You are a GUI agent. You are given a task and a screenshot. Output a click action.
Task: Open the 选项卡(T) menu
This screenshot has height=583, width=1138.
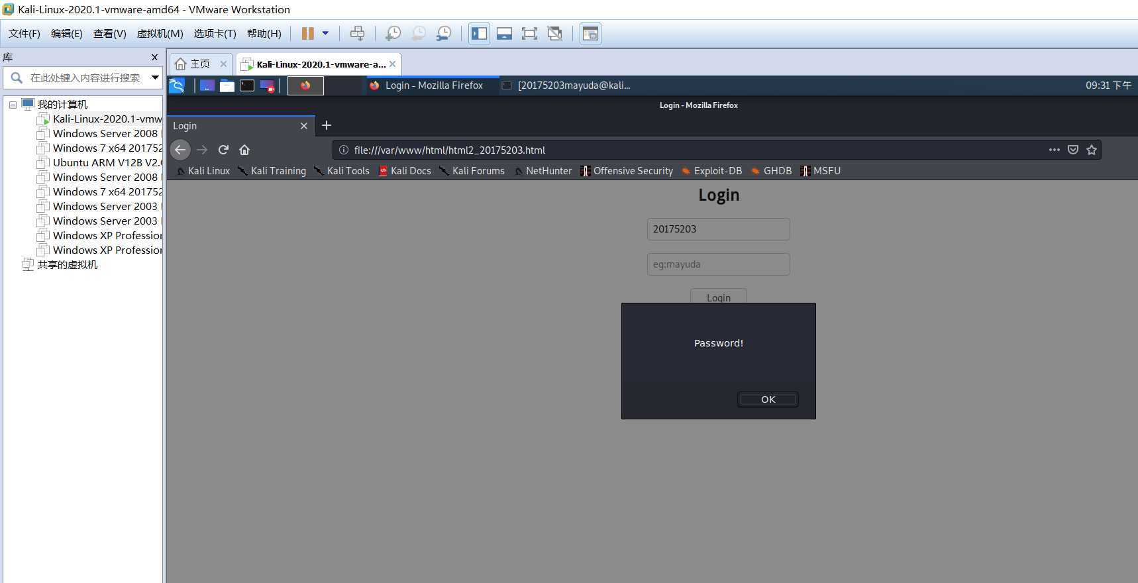pos(215,34)
